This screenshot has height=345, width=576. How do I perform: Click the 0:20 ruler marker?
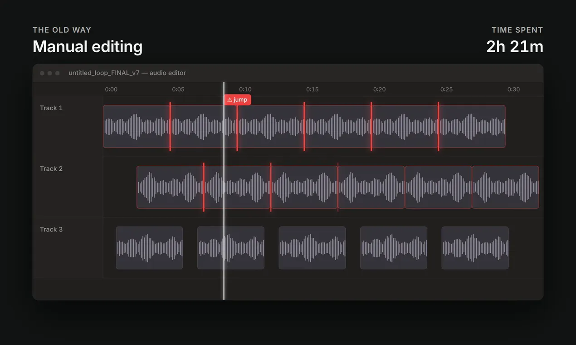(x=380, y=89)
